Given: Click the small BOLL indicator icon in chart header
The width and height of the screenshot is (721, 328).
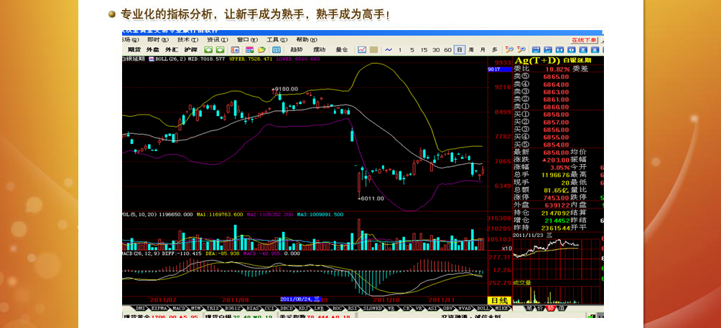Looking at the screenshot, I should coord(152,59).
